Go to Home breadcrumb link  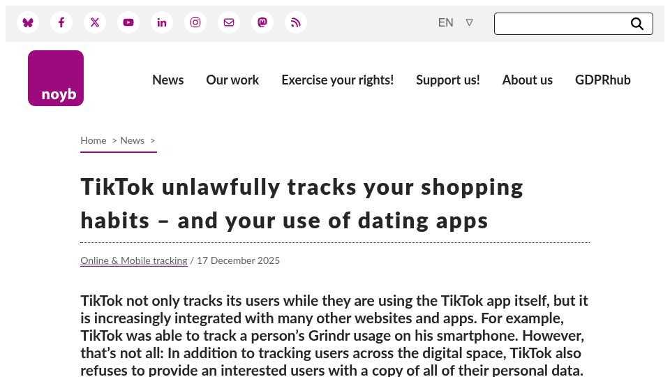coord(94,140)
